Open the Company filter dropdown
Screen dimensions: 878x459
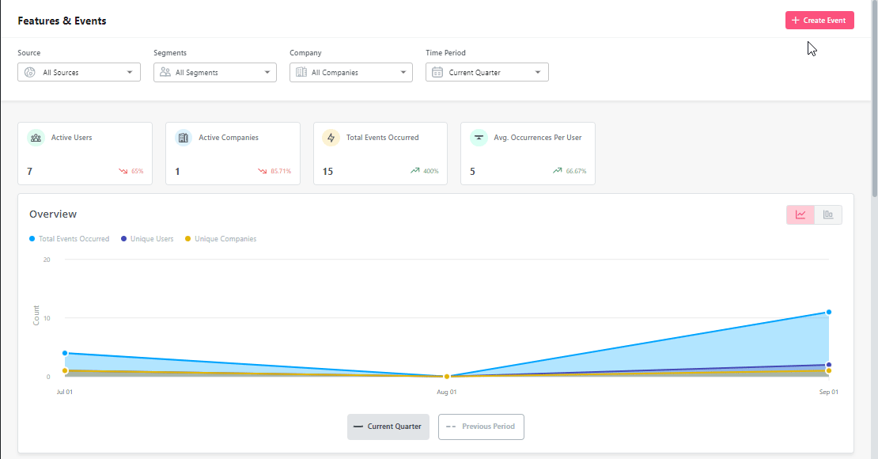tap(350, 72)
